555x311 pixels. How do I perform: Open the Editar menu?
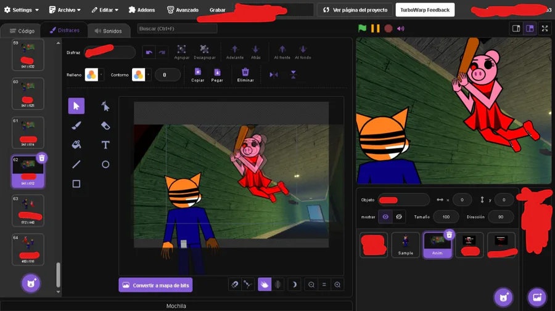click(x=105, y=10)
